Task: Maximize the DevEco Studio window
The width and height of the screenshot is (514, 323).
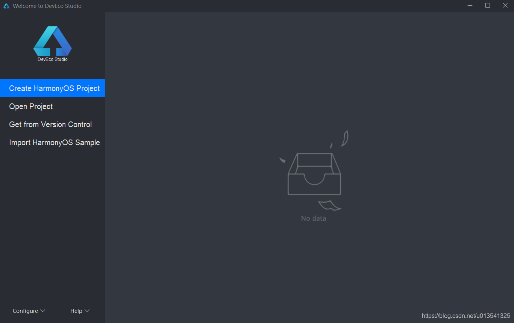Action: click(488, 6)
